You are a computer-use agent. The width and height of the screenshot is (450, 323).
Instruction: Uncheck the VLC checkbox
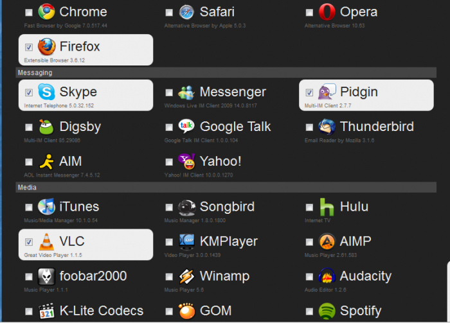(x=28, y=242)
